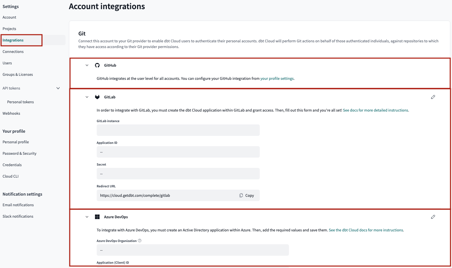Open Slack notifications settings
The height and width of the screenshot is (268, 452).
[x=18, y=217]
